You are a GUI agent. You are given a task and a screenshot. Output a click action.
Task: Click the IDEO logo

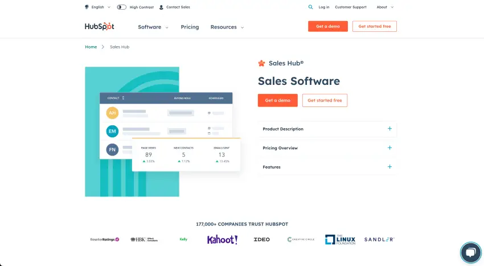coord(262,239)
